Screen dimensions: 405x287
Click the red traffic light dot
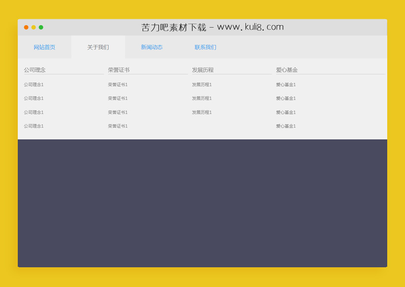26,27
